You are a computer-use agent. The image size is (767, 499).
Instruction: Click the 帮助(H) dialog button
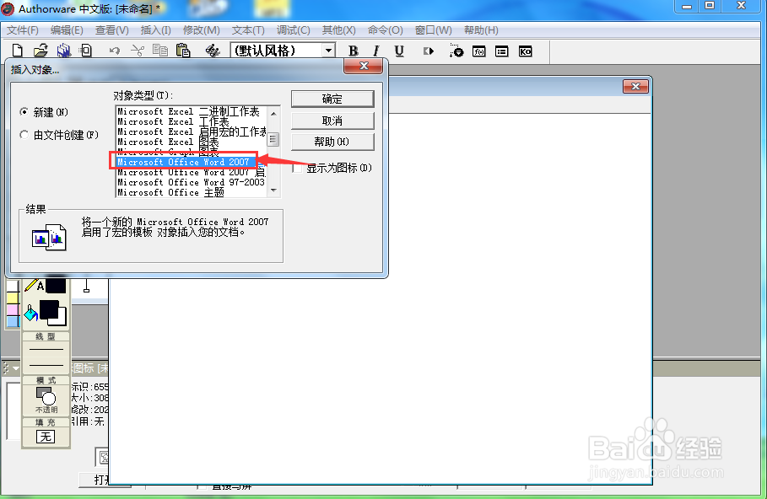[332, 142]
